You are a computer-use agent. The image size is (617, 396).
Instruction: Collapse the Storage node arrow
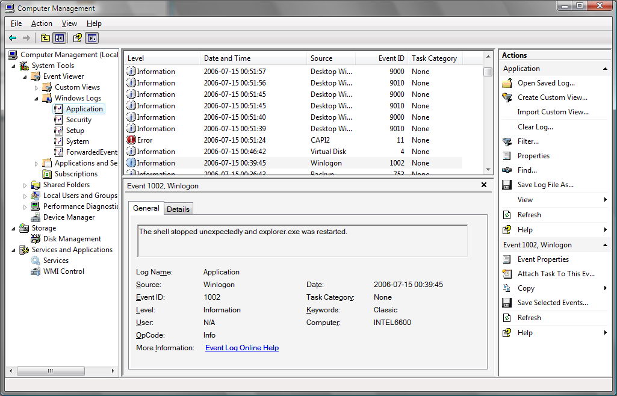[13, 228]
